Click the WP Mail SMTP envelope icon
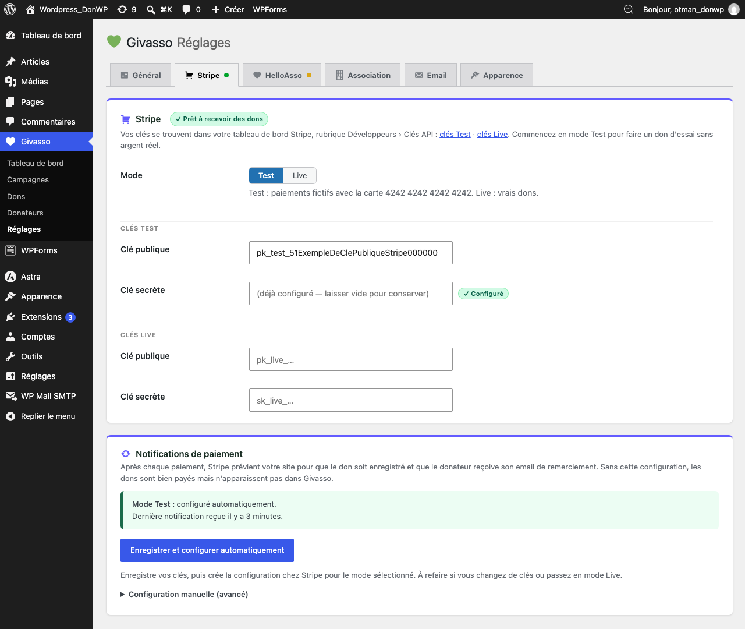This screenshot has height=629, width=745. click(x=10, y=396)
